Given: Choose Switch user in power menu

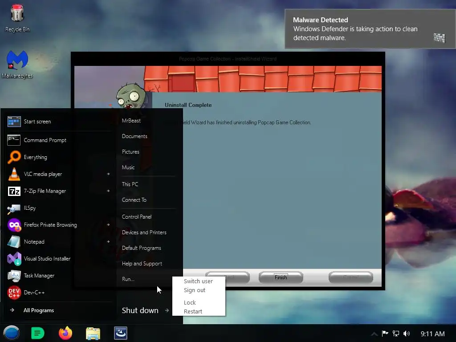Looking at the screenshot, I should (x=198, y=281).
